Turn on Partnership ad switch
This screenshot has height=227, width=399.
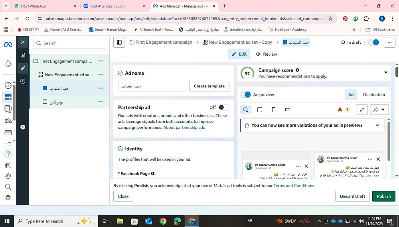tap(224, 107)
